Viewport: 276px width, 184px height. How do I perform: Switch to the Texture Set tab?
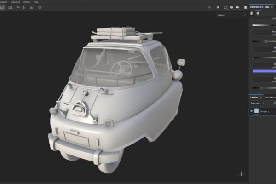(270, 98)
